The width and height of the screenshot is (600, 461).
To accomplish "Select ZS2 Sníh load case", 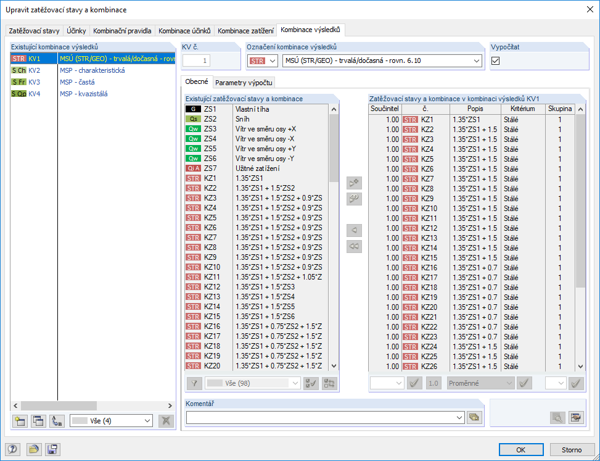I will click(257, 119).
